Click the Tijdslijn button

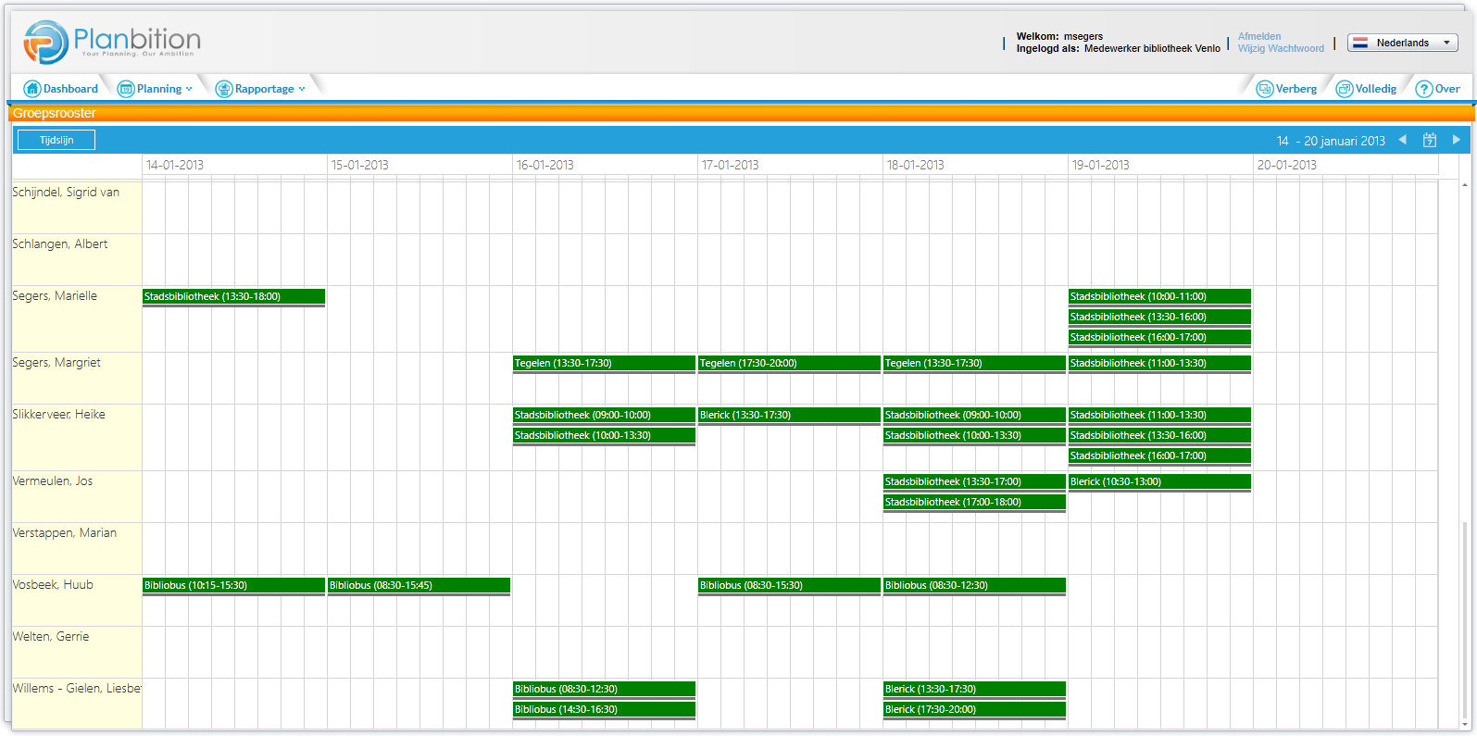tap(56, 140)
